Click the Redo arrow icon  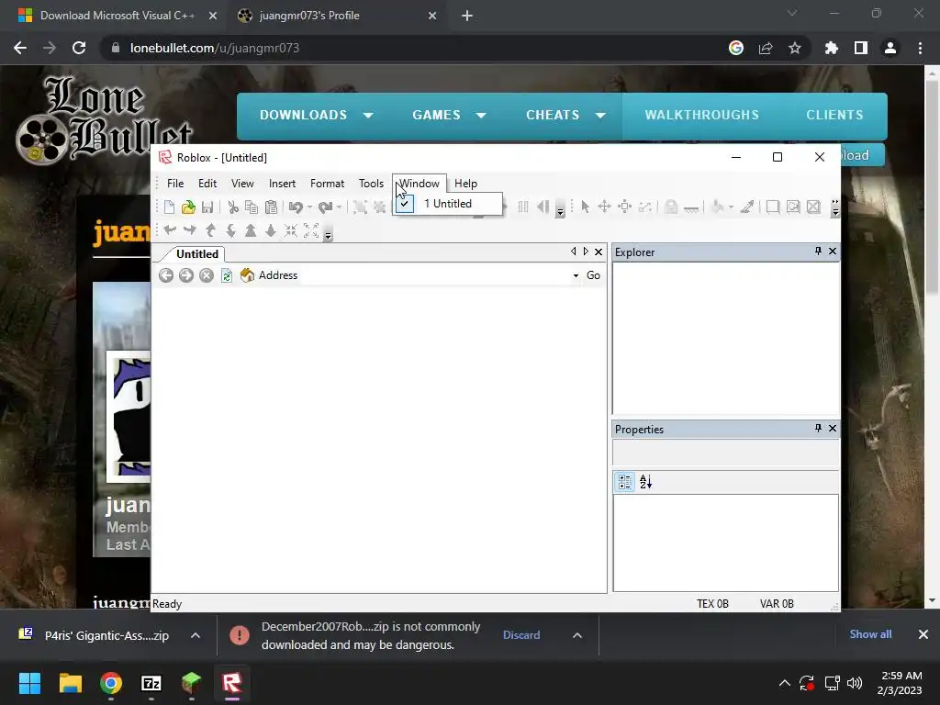point(326,207)
